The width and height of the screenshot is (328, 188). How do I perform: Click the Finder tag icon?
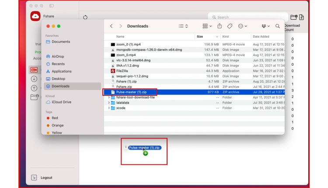pos(230,26)
